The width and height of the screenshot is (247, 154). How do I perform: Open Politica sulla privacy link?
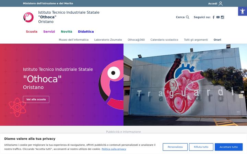[x=114, y=149]
